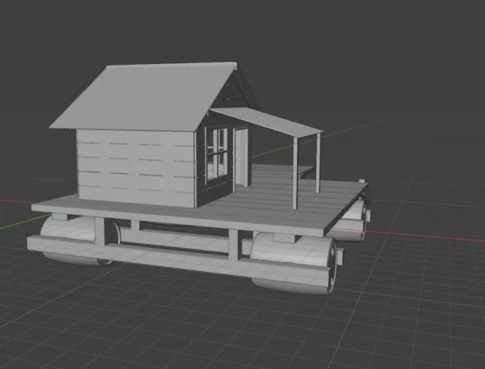Select the cabin's front door
The image size is (485, 369).
[x=241, y=158]
